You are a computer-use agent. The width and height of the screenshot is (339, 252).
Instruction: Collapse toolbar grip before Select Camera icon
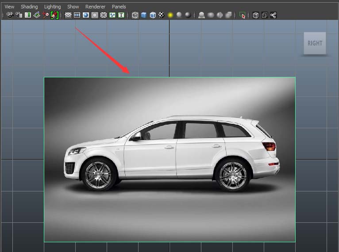tap(3, 15)
